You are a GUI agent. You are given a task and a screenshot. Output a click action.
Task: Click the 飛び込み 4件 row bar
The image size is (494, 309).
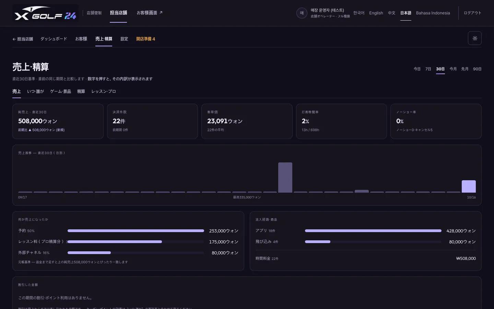point(373,242)
